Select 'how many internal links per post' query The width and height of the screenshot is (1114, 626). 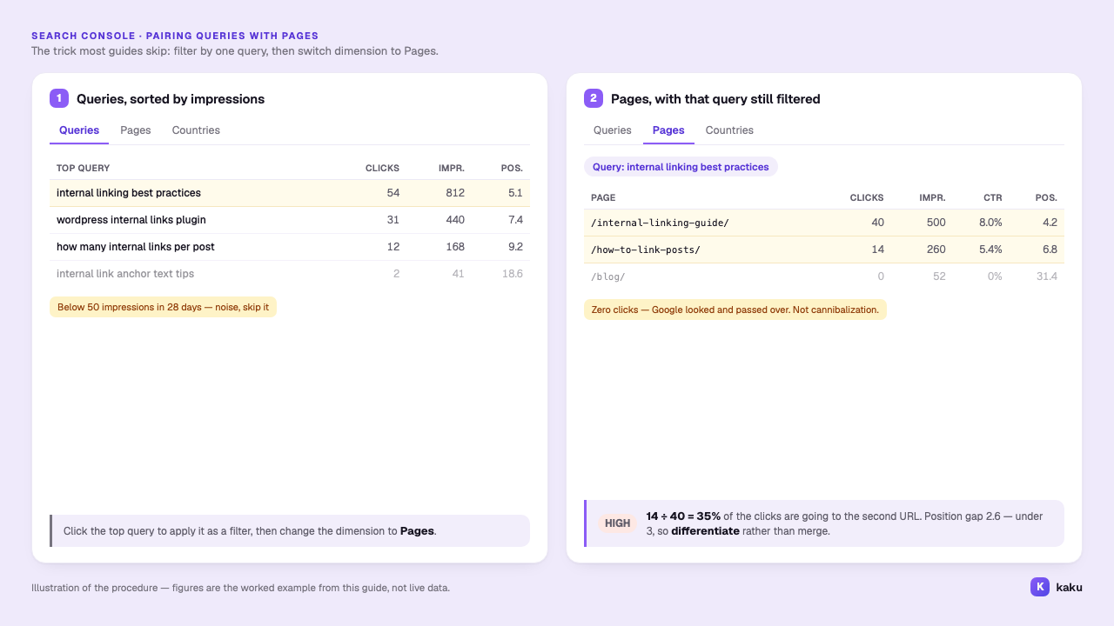tap(290, 247)
